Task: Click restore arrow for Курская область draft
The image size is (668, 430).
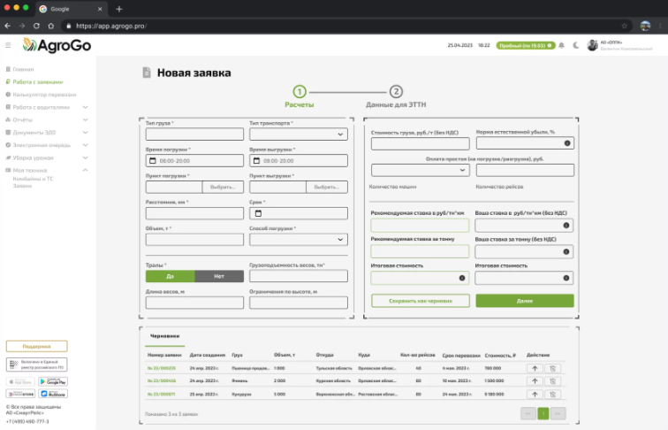Action: (x=535, y=381)
